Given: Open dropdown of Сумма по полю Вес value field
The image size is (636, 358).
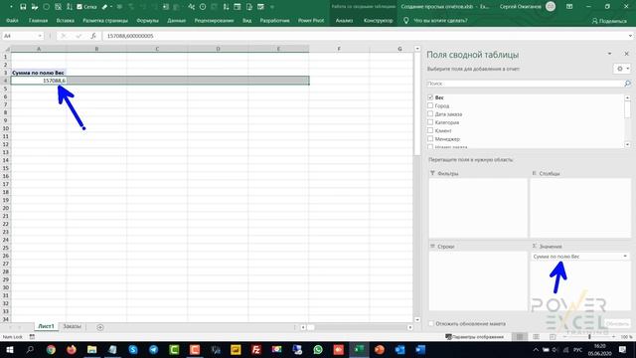Looking at the screenshot, I should coord(625,257).
